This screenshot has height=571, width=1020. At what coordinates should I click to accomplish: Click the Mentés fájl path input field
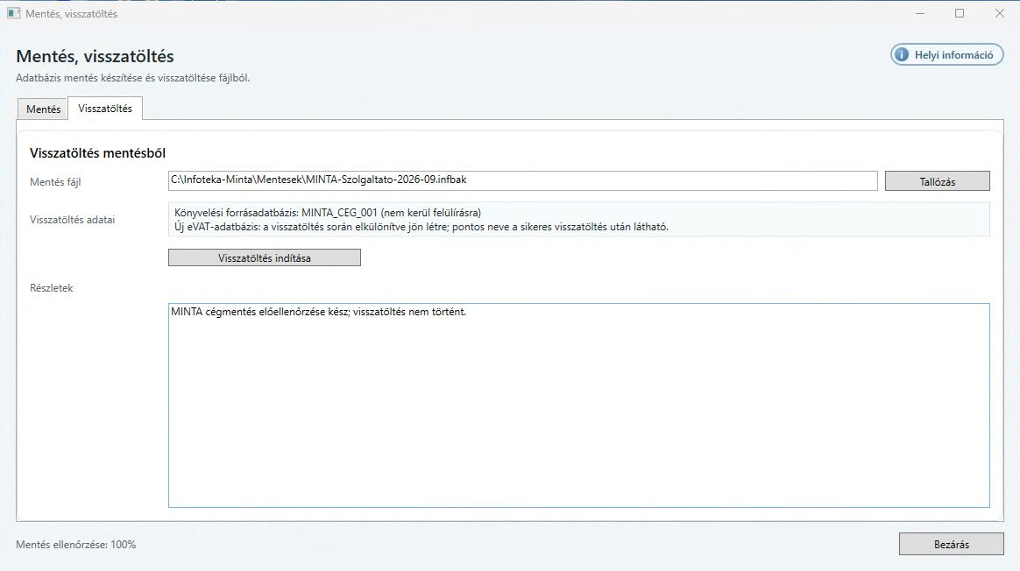(x=522, y=180)
